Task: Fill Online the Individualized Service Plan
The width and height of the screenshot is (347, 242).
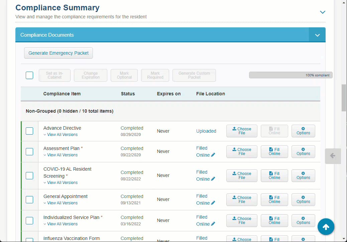Action: point(274,221)
